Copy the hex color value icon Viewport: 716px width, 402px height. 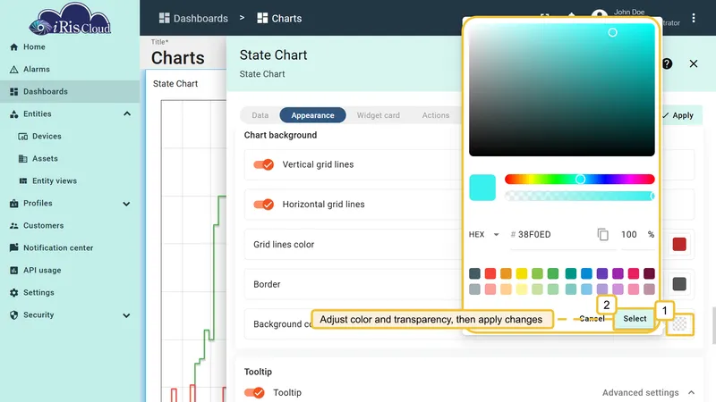602,234
